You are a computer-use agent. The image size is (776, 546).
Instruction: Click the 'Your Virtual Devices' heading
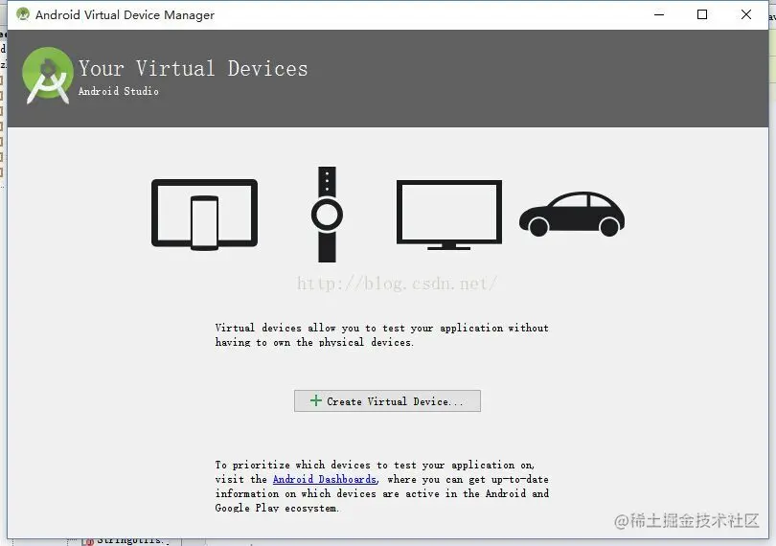[193, 68]
